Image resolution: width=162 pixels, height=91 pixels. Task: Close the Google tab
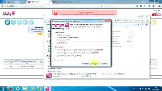coord(25,2)
